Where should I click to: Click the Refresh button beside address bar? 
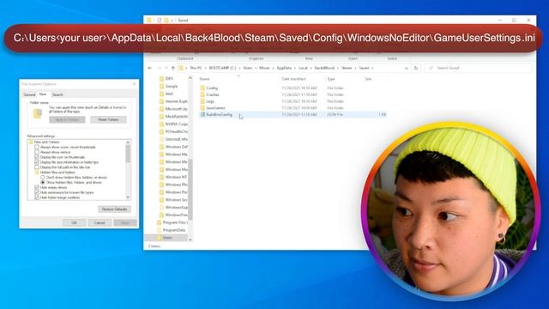(x=415, y=68)
